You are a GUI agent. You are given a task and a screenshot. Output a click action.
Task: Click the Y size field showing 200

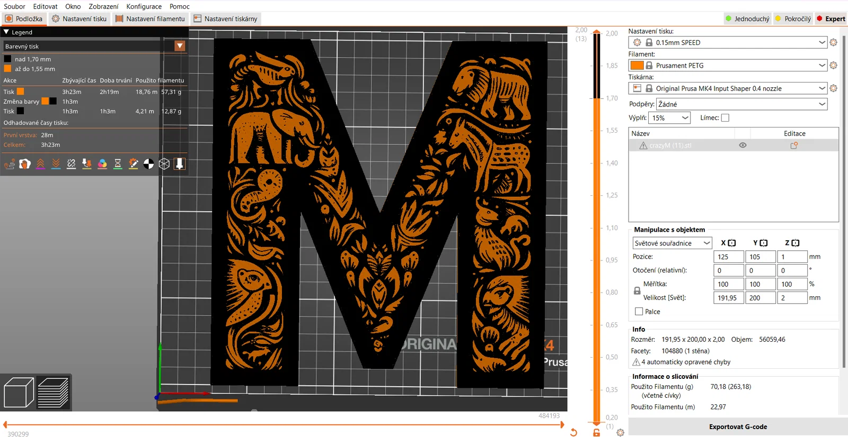click(x=761, y=298)
